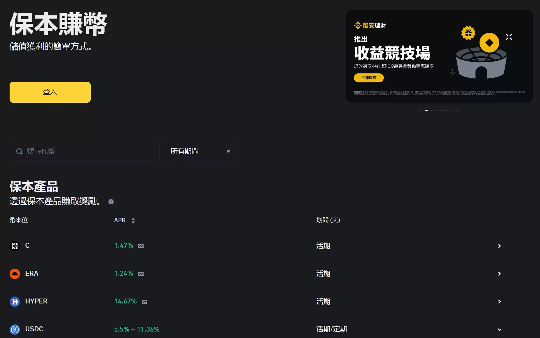Viewport: 540px width, 338px height.
Task: Click the 幣安理財 logo on the banner
Action: [x=369, y=26]
